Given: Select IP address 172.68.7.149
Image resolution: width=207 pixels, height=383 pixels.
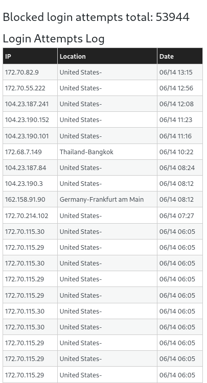Looking at the screenshot, I should pyautogui.click(x=24, y=152).
